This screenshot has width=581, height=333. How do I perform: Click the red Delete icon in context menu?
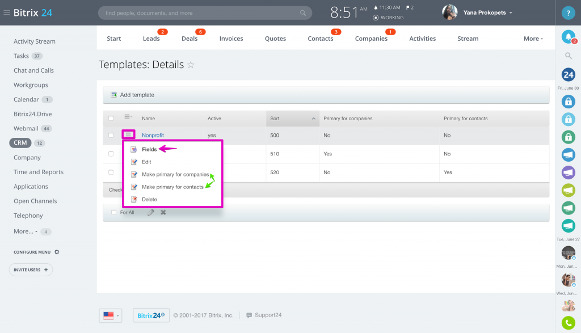click(134, 199)
